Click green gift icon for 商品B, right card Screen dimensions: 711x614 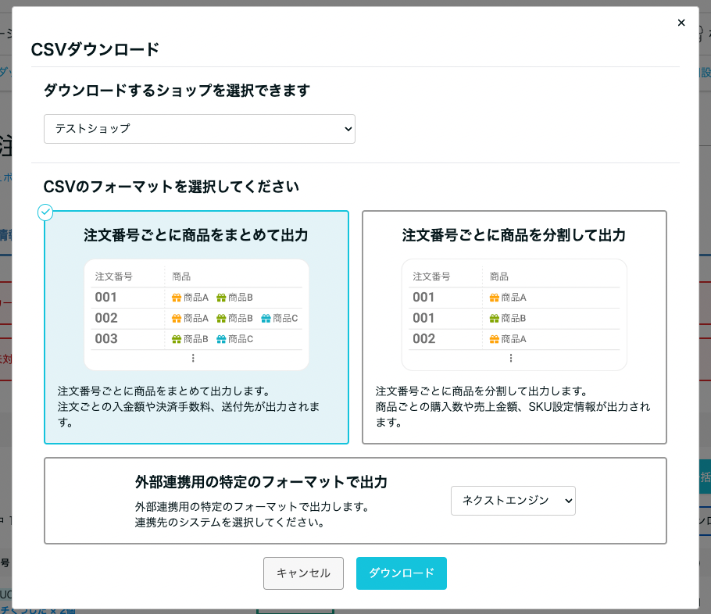tap(495, 319)
